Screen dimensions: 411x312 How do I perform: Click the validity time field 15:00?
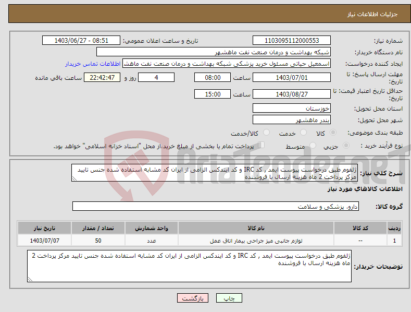(x=213, y=94)
